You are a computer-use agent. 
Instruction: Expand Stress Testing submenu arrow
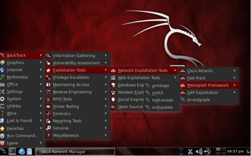[106, 106]
